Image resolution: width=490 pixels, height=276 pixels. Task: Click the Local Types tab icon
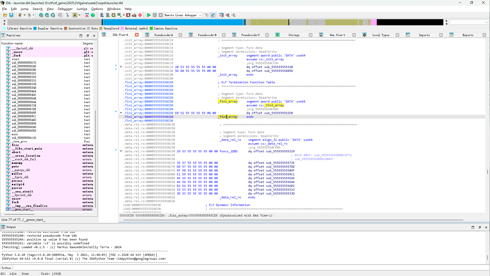click(x=365, y=35)
